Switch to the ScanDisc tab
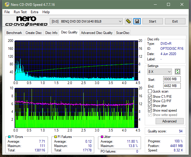The image size is (191, 157). tap(123, 33)
